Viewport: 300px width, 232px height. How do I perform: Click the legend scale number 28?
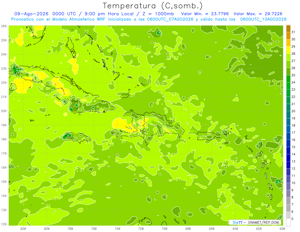tap(293, 54)
